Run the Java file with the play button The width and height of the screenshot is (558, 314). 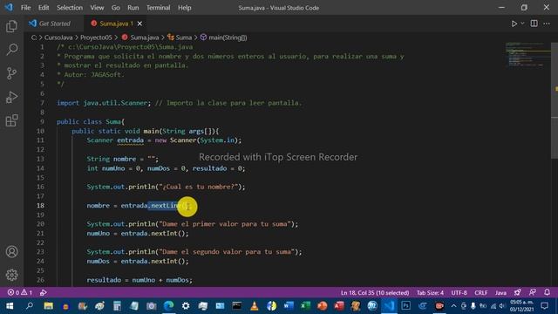pyautogui.click(x=514, y=24)
